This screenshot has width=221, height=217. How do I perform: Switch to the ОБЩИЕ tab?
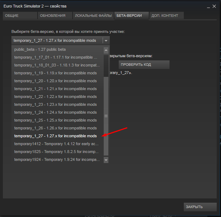pyautogui.click(x=20, y=15)
